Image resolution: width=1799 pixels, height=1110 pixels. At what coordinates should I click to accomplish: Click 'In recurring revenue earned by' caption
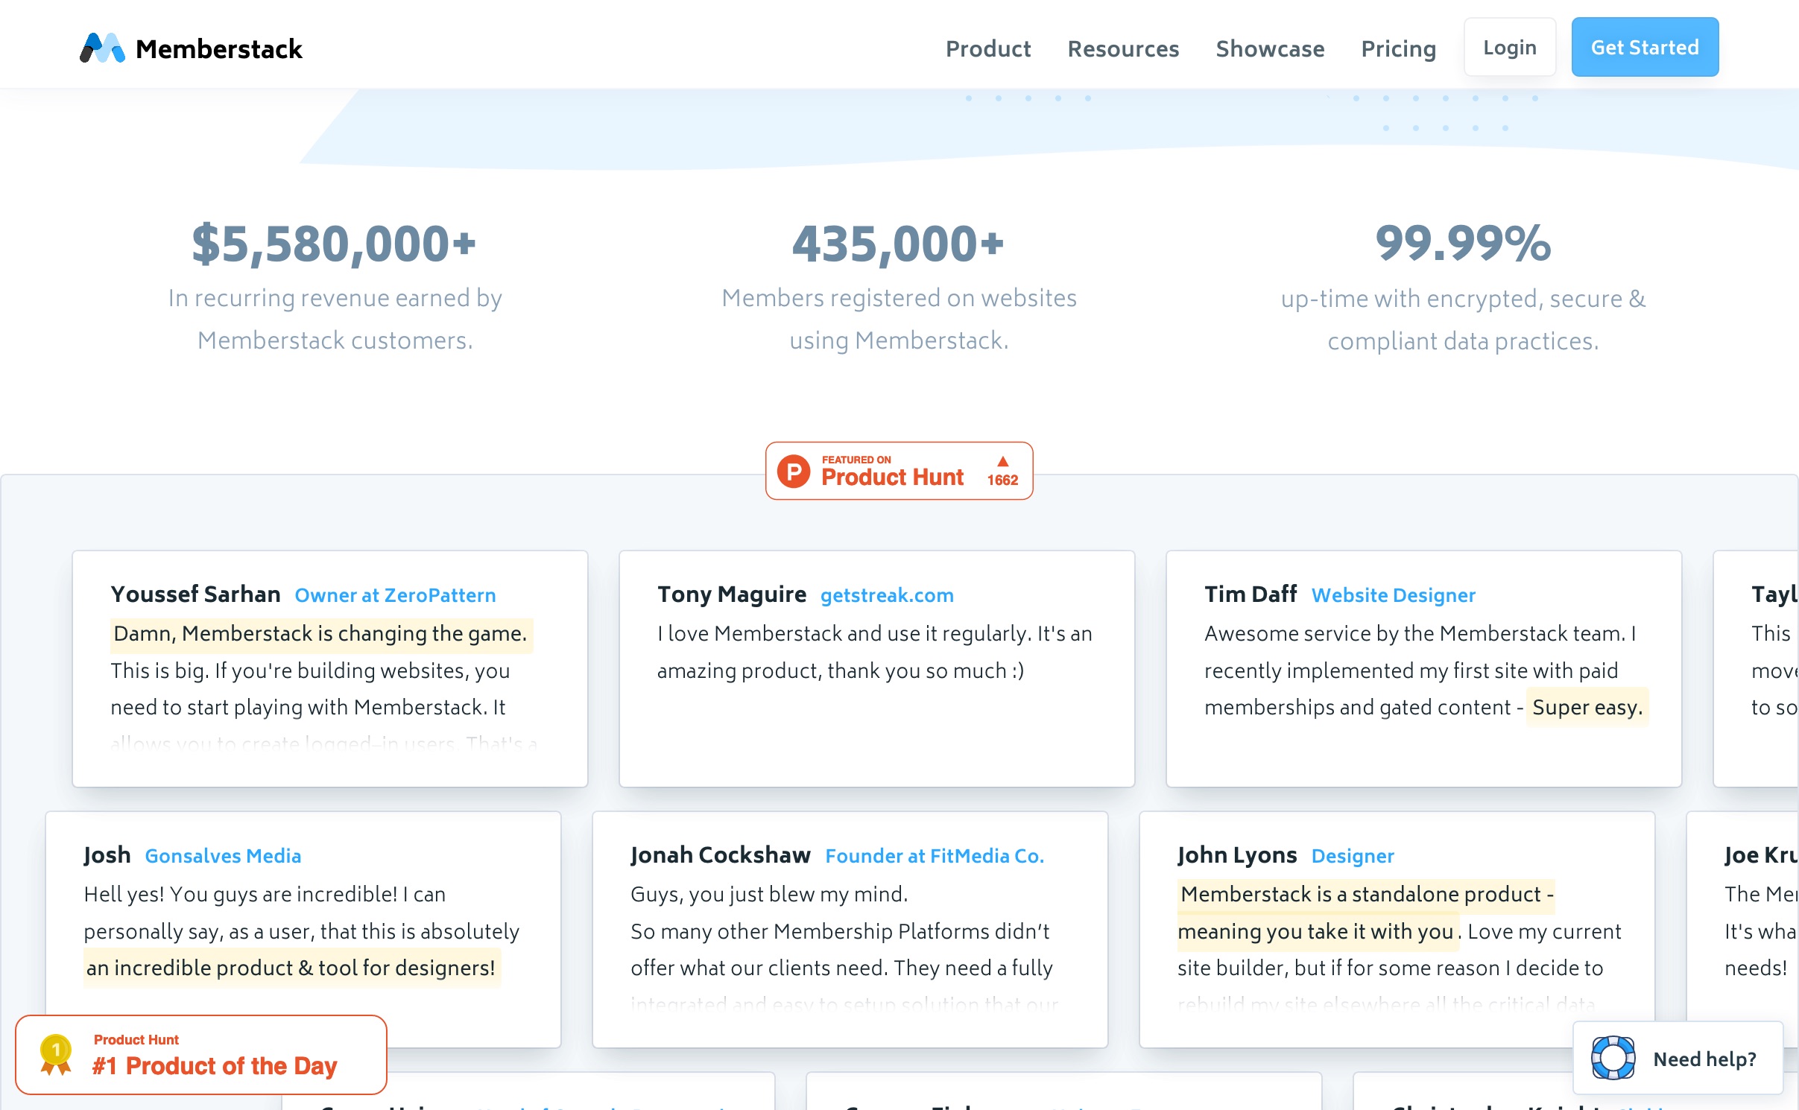coord(335,298)
